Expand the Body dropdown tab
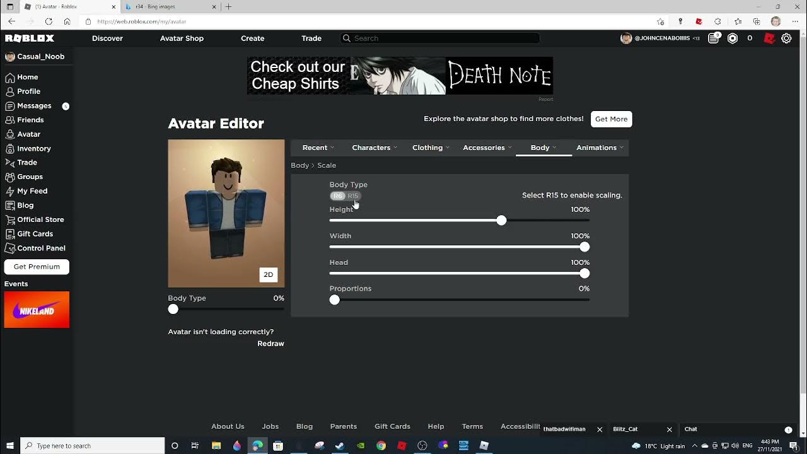 (x=543, y=148)
